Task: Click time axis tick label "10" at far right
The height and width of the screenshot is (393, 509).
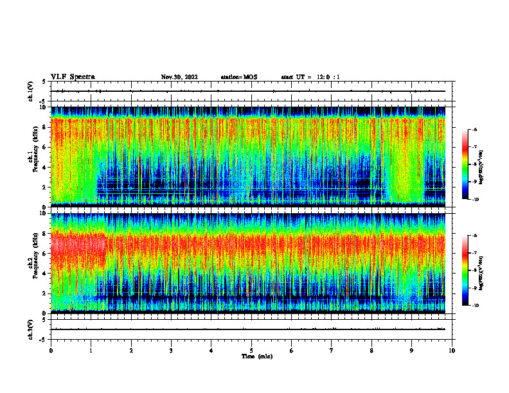Action: click(x=452, y=351)
